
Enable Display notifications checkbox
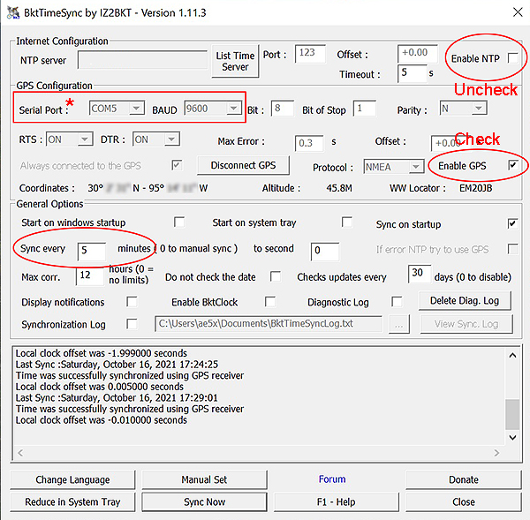tap(132, 302)
